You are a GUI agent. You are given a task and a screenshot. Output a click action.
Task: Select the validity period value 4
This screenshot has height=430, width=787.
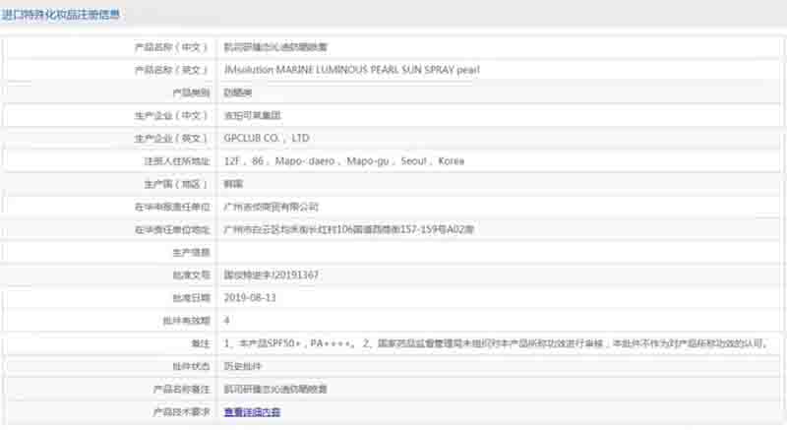click(x=227, y=320)
